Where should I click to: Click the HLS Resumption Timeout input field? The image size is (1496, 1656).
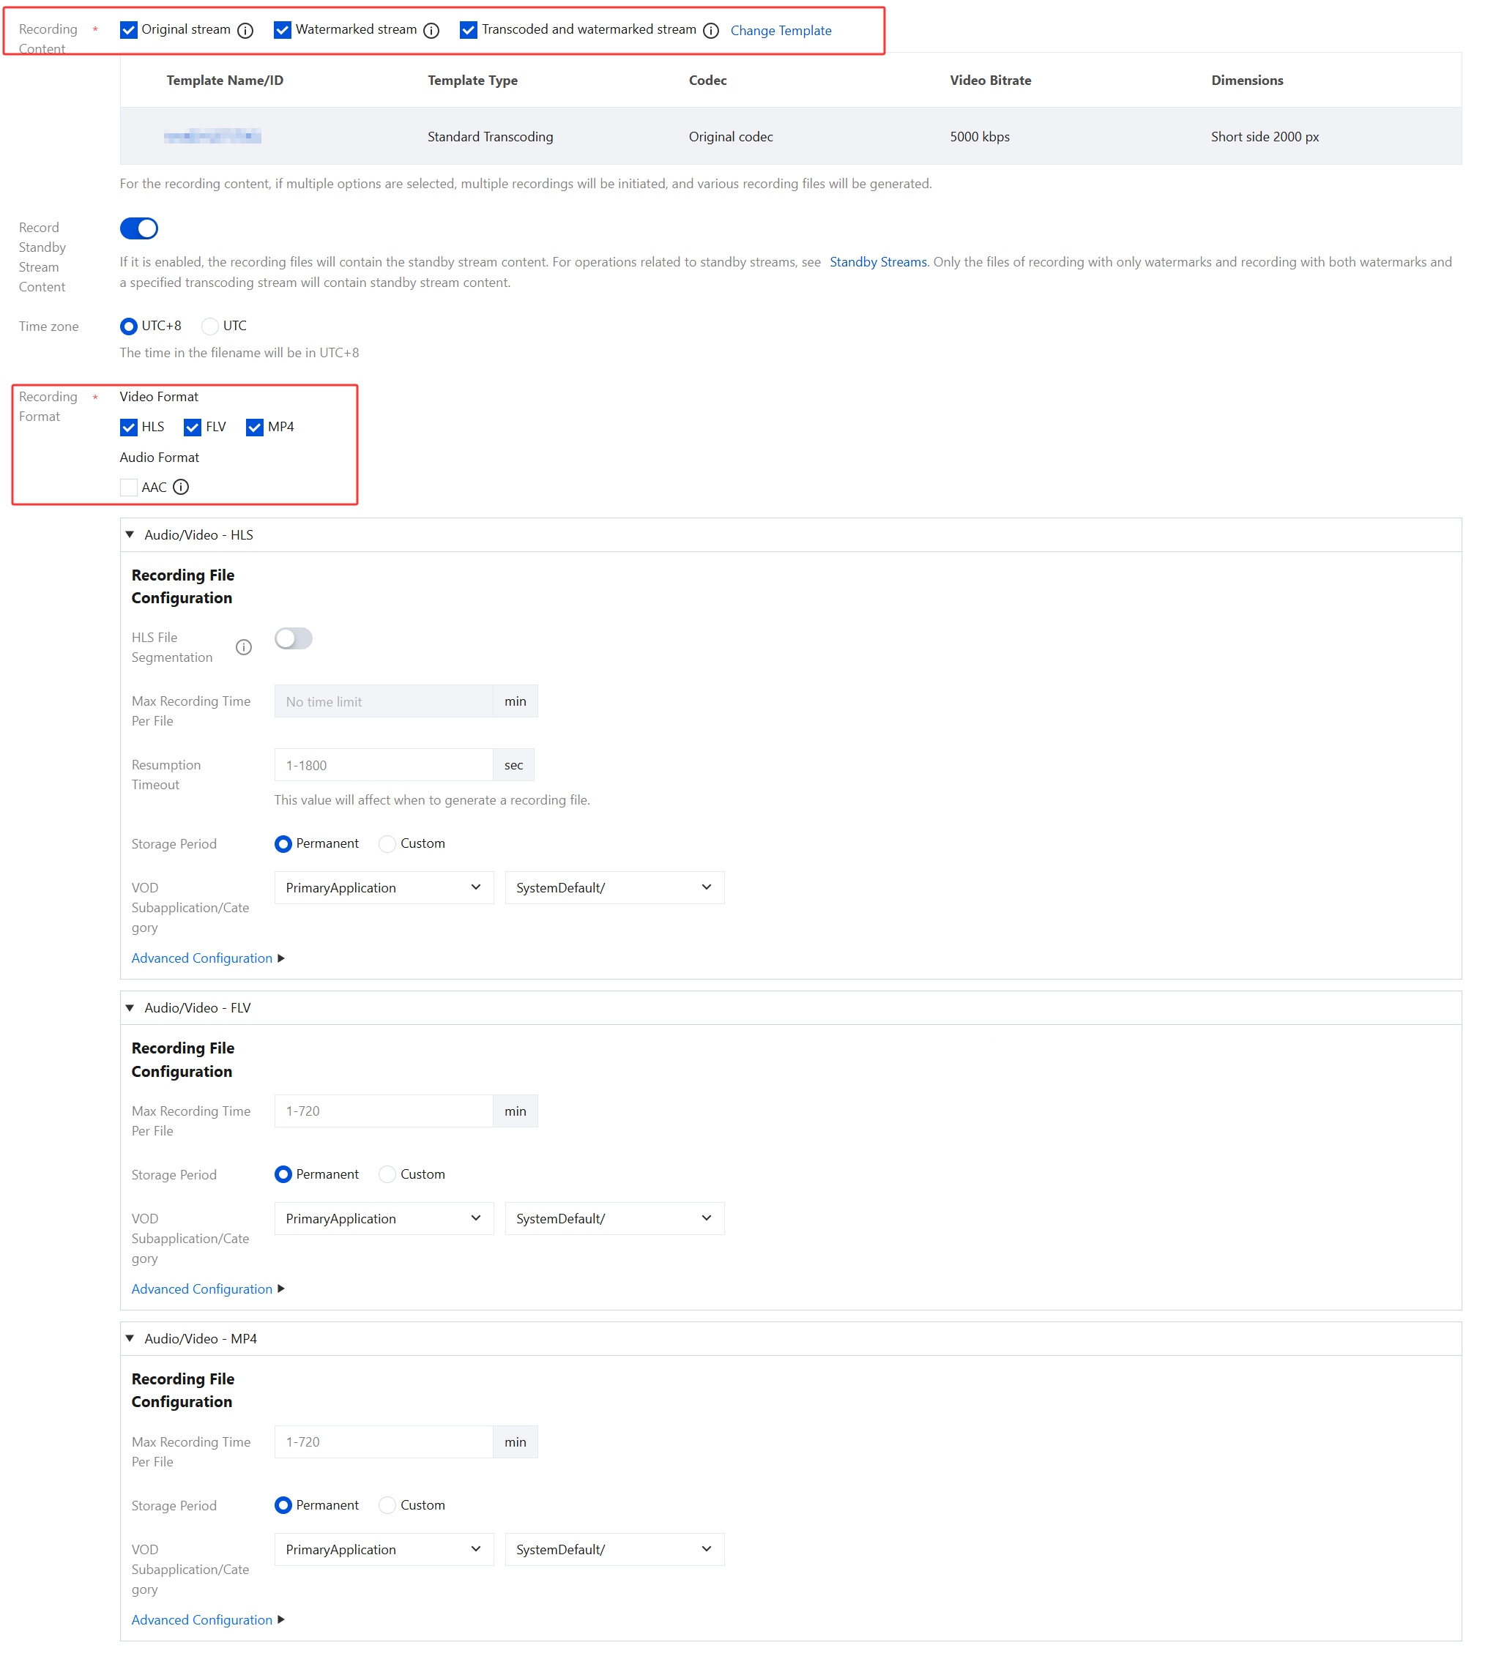tap(384, 766)
